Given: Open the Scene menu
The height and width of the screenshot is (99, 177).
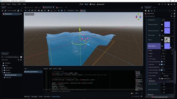Looking at the screenshot, I should [3, 4].
